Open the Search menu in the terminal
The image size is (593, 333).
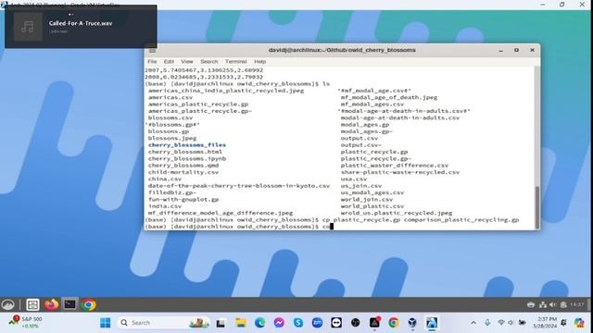209,62
